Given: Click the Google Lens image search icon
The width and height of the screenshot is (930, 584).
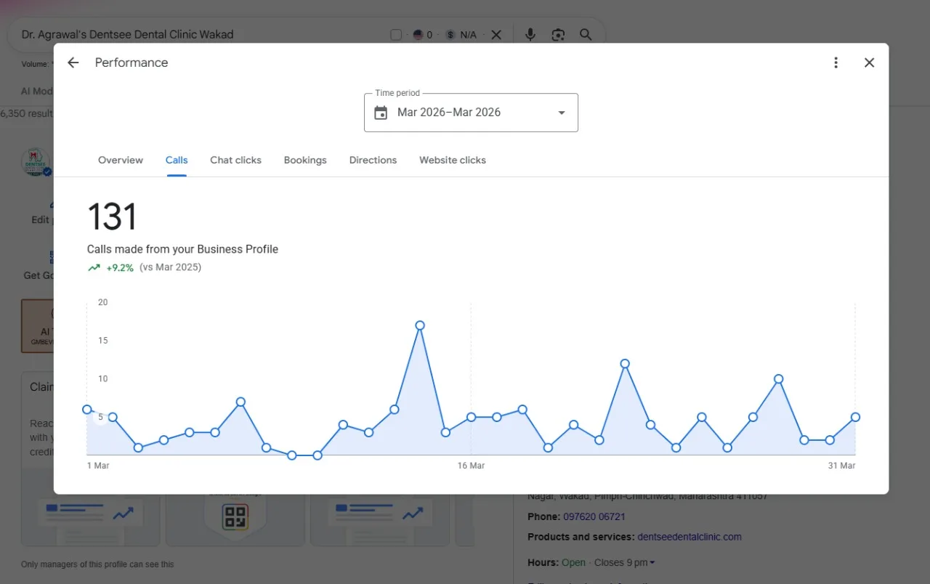Looking at the screenshot, I should coord(557,34).
